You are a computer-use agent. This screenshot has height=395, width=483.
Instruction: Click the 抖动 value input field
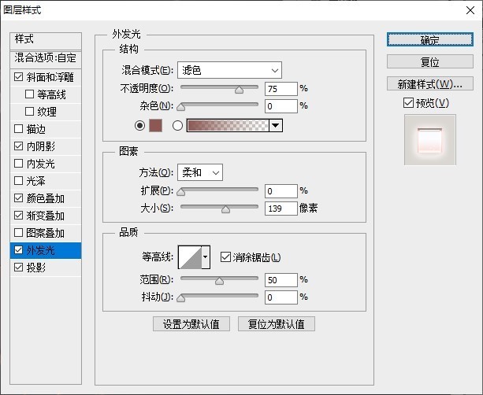(x=281, y=297)
